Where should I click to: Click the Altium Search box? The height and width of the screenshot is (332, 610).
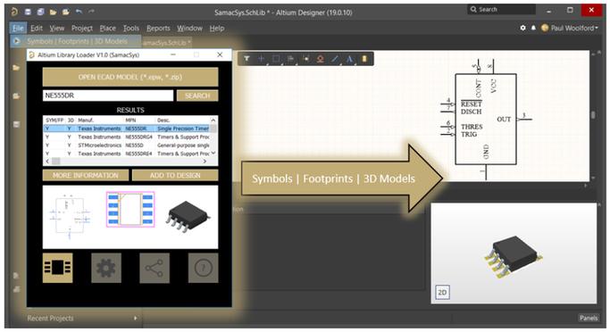(x=501, y=9)
